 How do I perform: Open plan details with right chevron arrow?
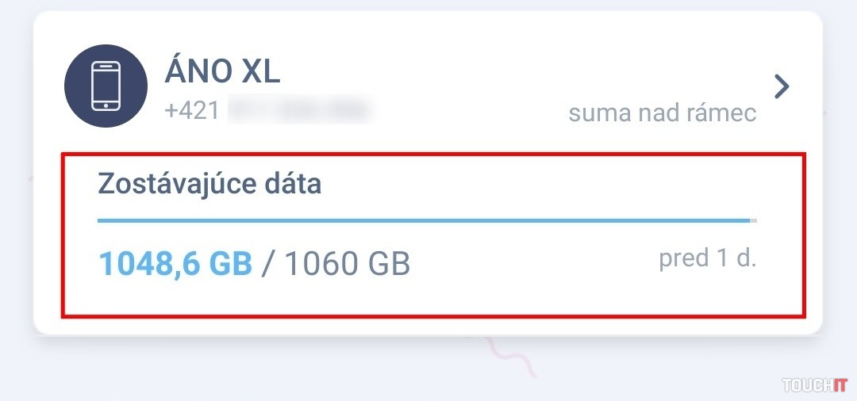782,86
